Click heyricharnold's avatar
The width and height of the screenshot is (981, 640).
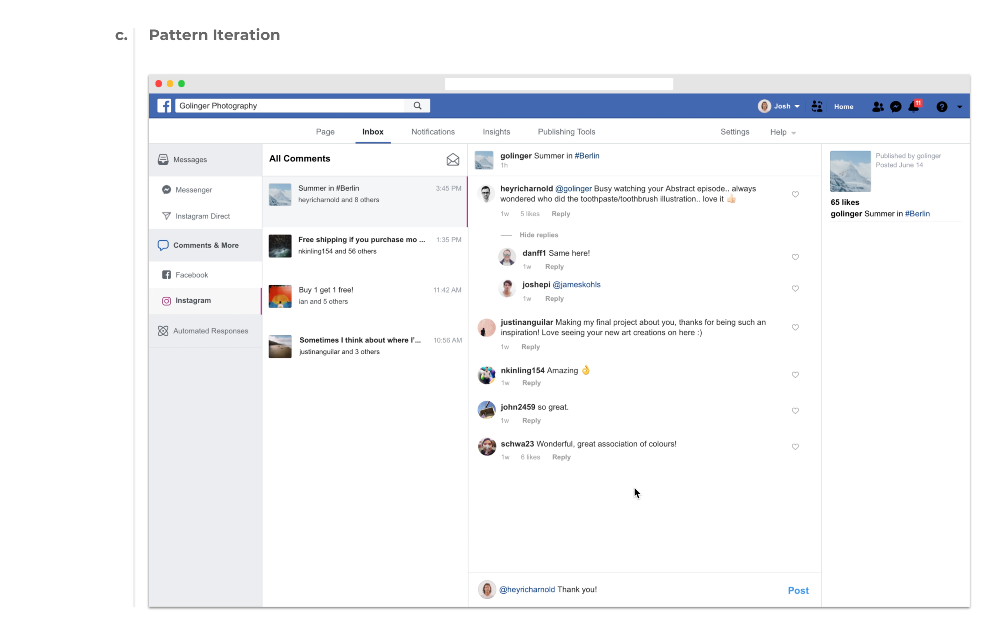[485, 194]
